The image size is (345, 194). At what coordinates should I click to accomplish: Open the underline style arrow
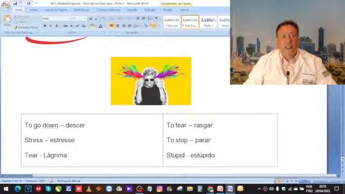point(61,26)
